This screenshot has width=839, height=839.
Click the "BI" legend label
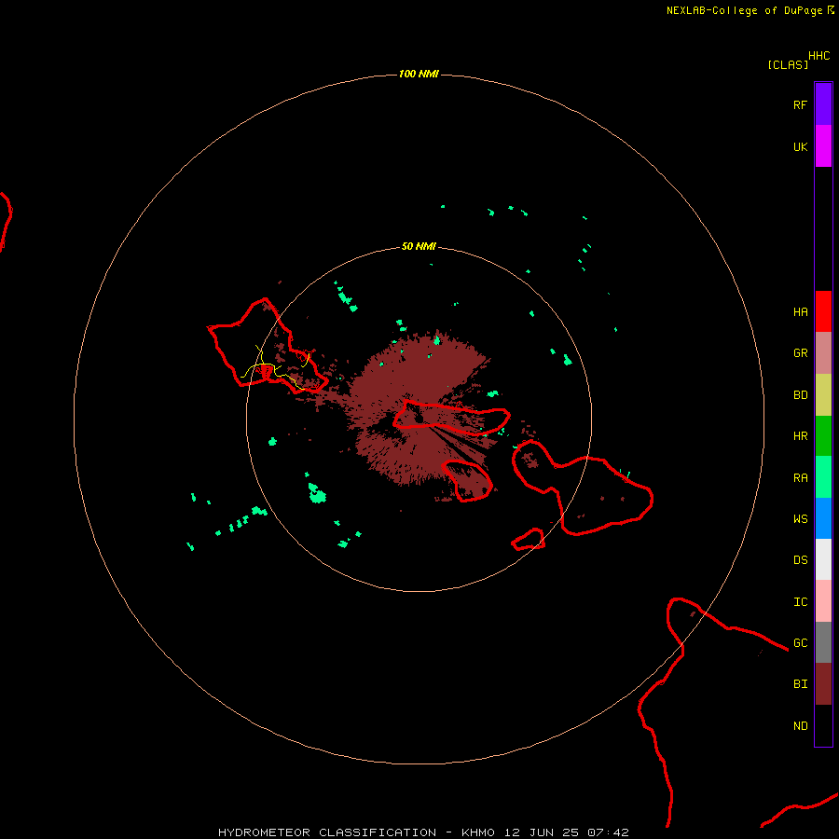800,684
